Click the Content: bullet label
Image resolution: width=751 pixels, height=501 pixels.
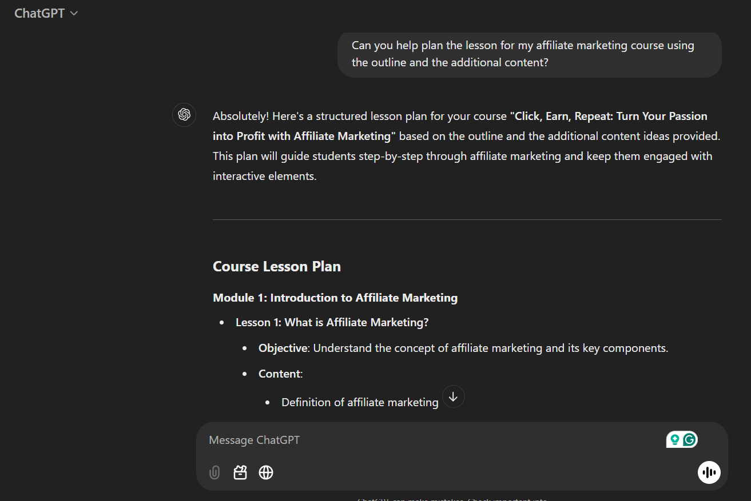point(280,374)
